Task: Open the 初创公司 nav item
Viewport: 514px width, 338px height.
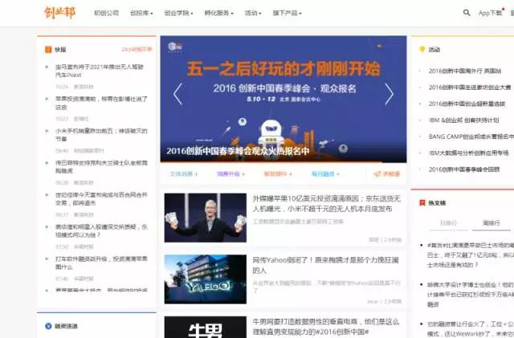Action: pos(106,13)
